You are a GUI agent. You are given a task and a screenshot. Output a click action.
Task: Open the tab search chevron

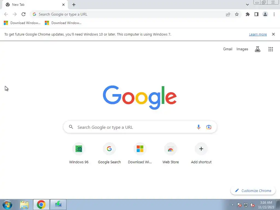coord(247,5)
